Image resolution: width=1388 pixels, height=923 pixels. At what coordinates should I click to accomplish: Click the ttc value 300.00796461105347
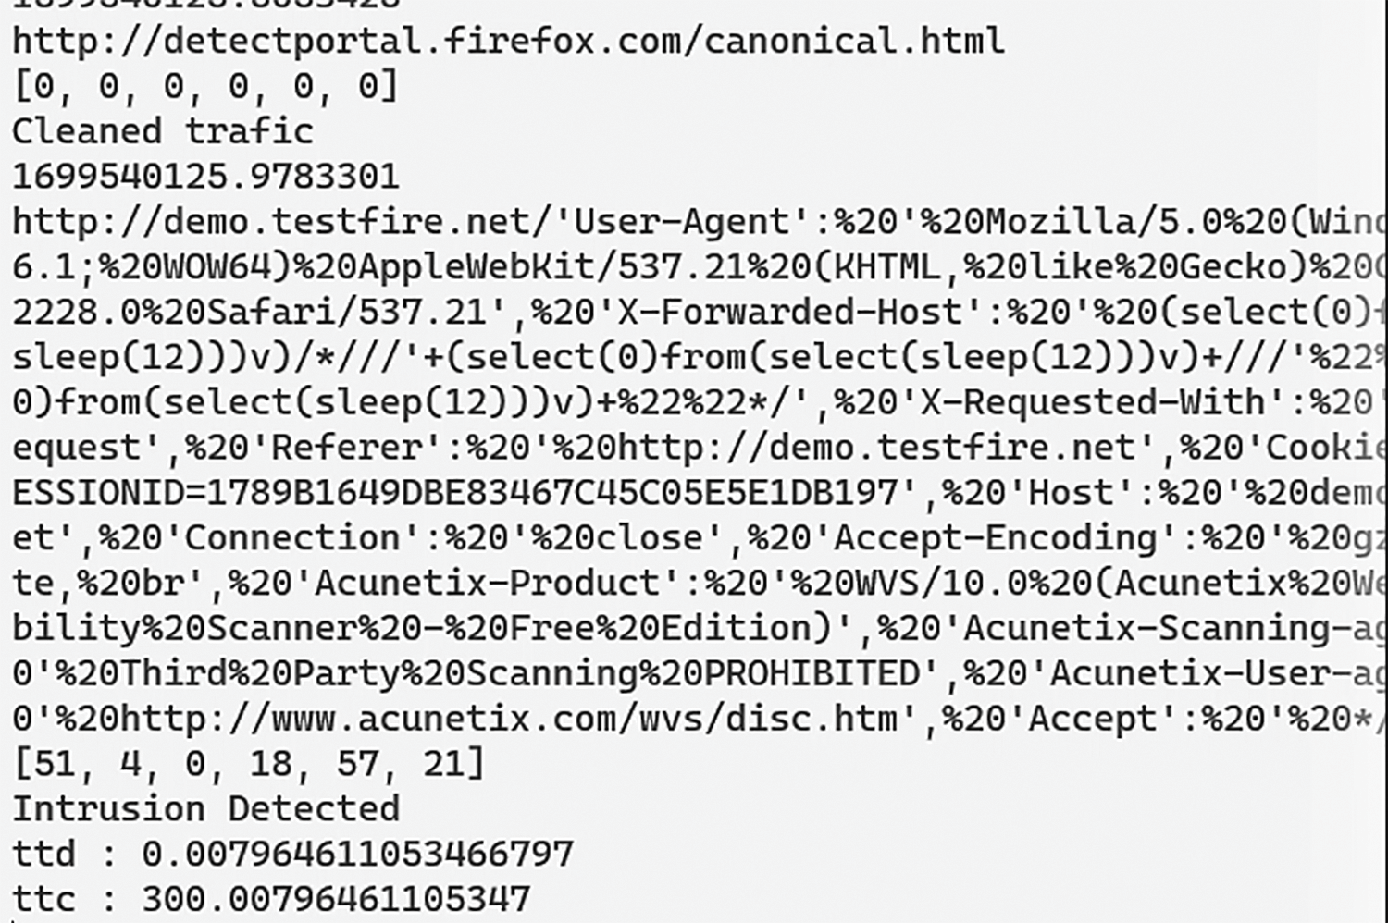coord(335,900)
